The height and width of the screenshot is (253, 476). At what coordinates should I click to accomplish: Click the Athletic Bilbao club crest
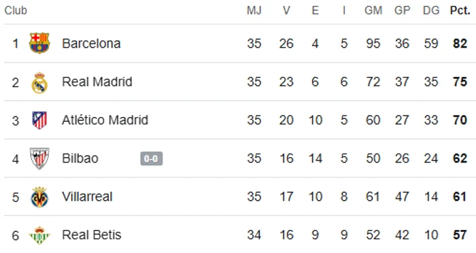coord(39,158)
